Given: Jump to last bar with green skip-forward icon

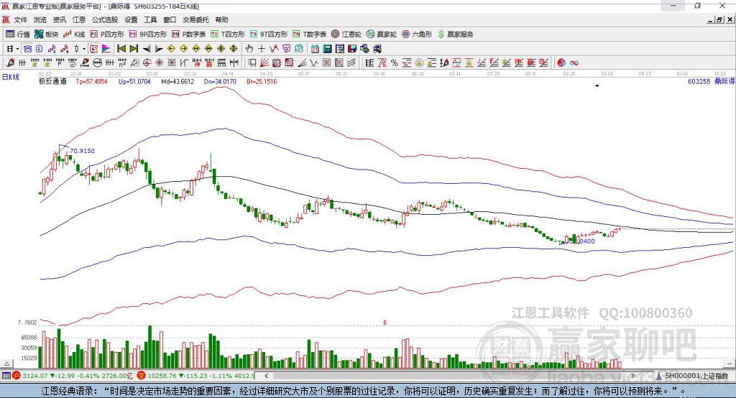Looking at the screenshot, I should [134, 49].
